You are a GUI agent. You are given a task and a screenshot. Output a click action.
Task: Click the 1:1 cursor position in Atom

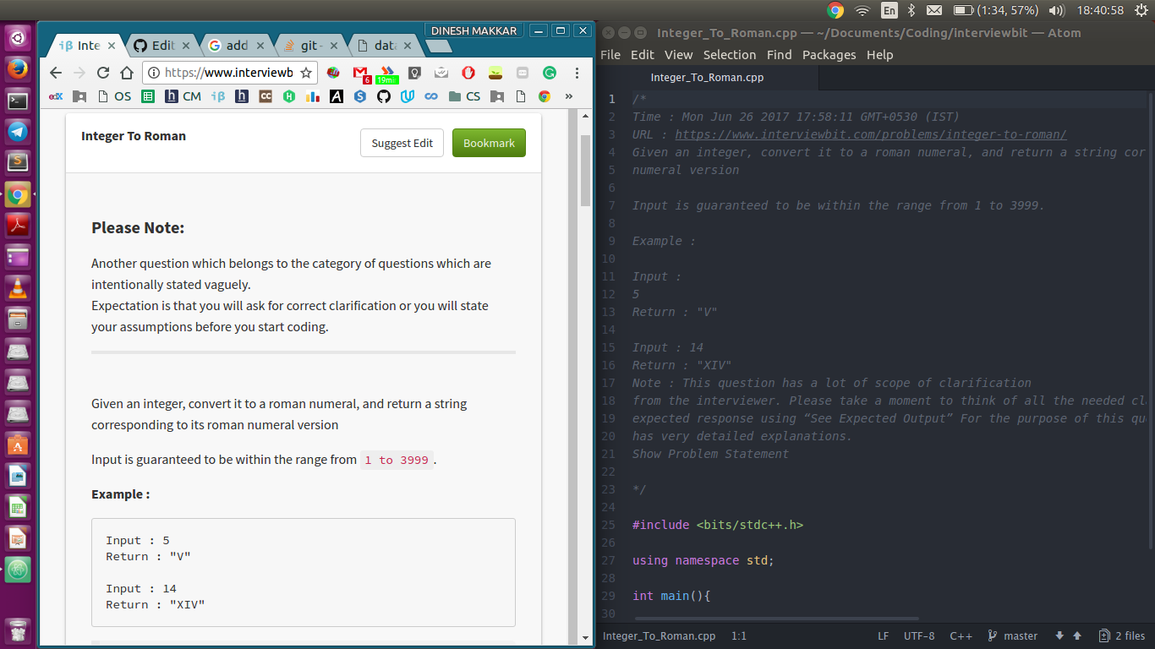738,636
